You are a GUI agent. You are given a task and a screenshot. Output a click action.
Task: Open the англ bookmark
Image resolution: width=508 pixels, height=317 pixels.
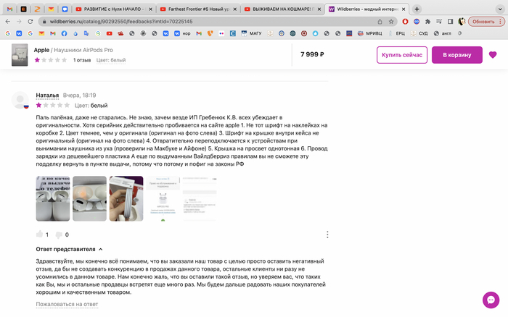coord(443,33)
